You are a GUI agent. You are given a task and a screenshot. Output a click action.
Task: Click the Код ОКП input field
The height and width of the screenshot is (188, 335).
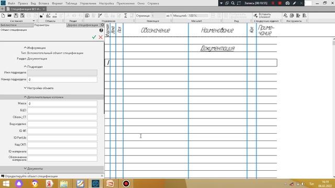click(x=62, y=145)
